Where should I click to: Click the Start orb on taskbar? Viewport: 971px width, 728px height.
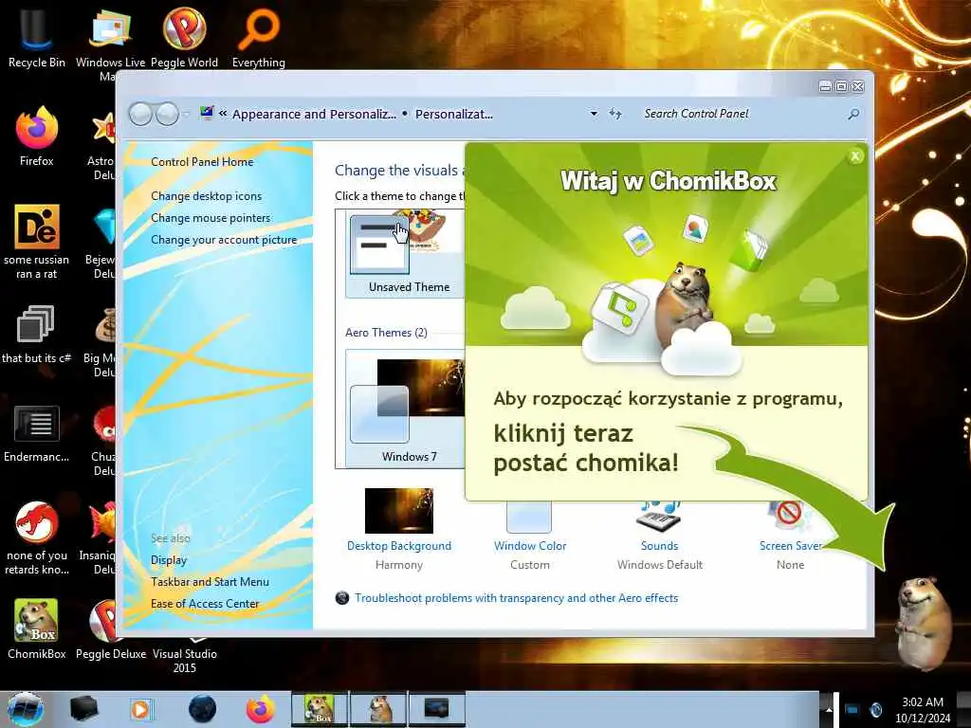click(x=24, y=709)
